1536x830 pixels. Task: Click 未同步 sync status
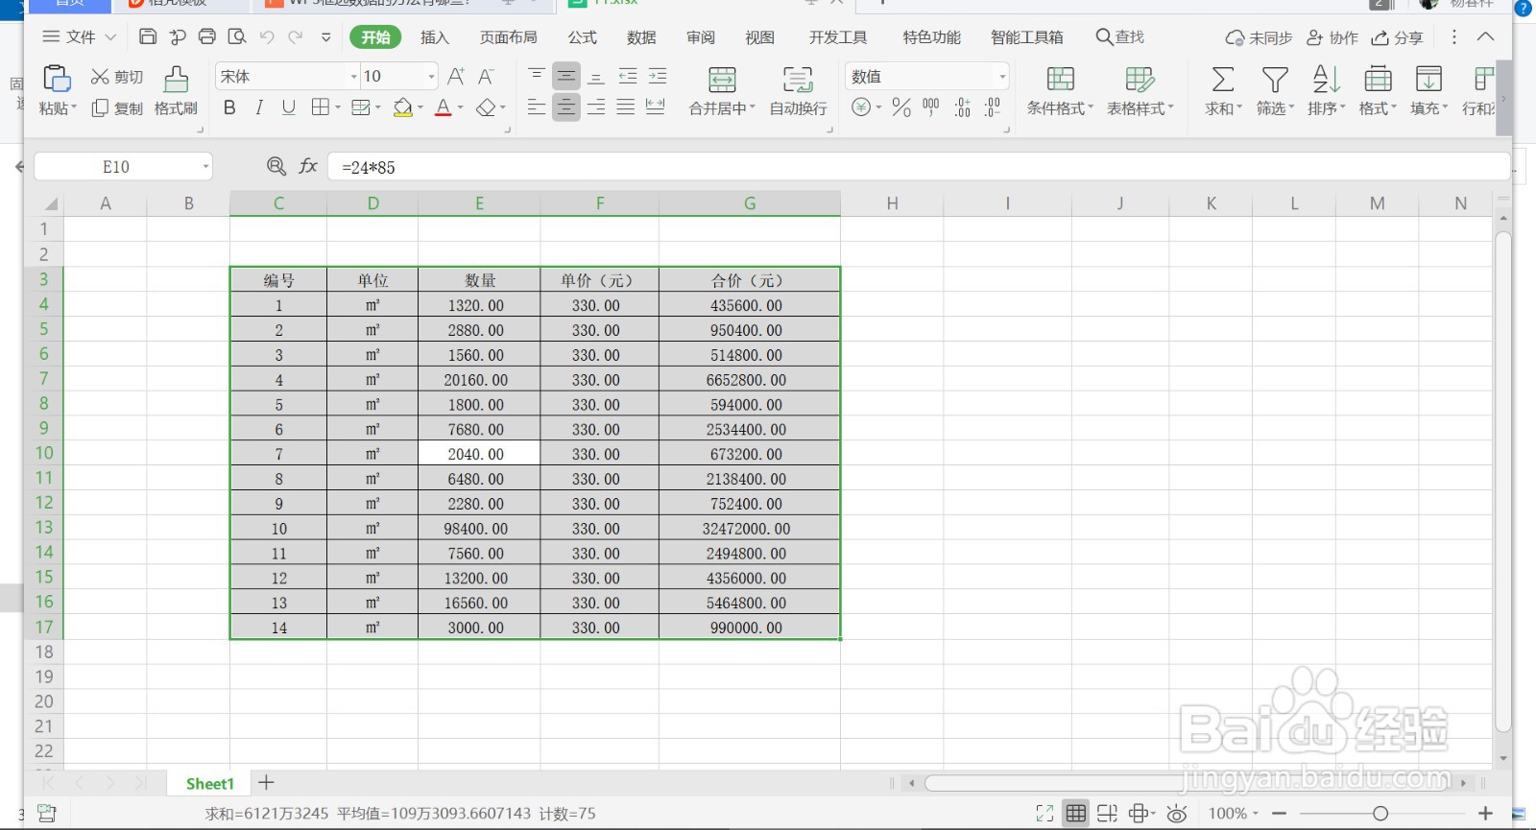click(x=1259, y=37)
